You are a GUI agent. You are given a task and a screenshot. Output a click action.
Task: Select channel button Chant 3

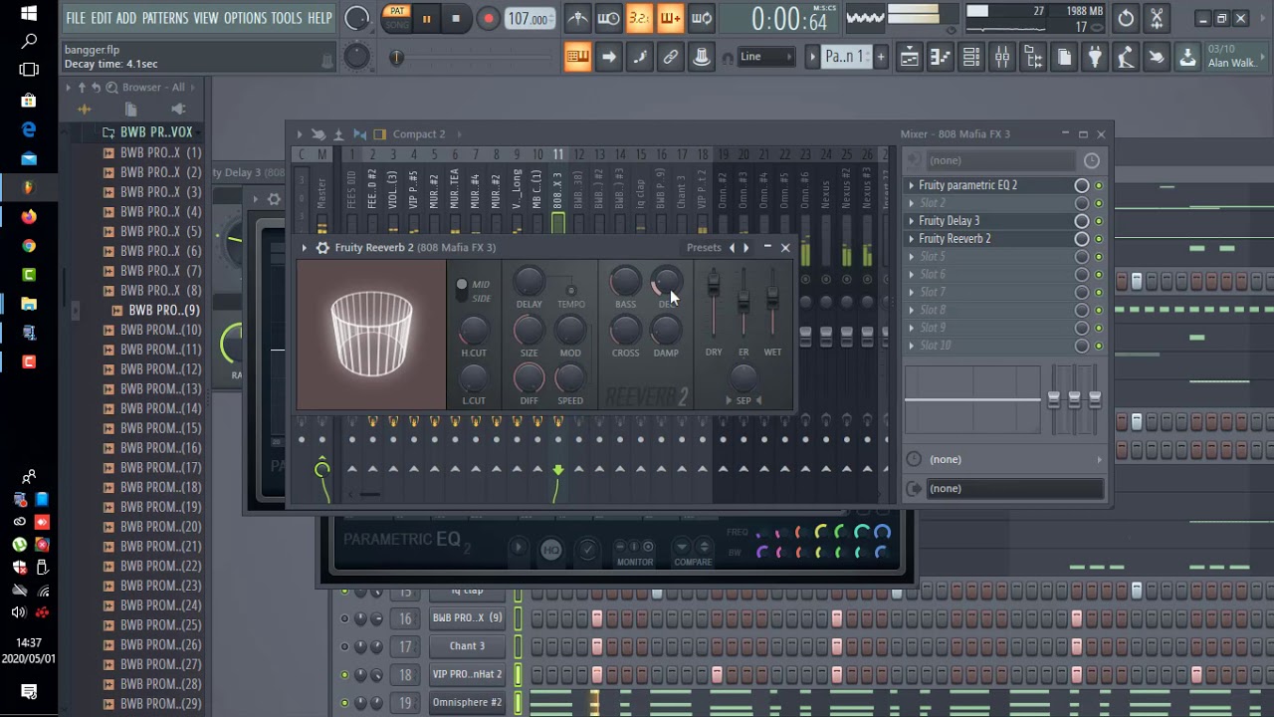(x=467, y=646)
